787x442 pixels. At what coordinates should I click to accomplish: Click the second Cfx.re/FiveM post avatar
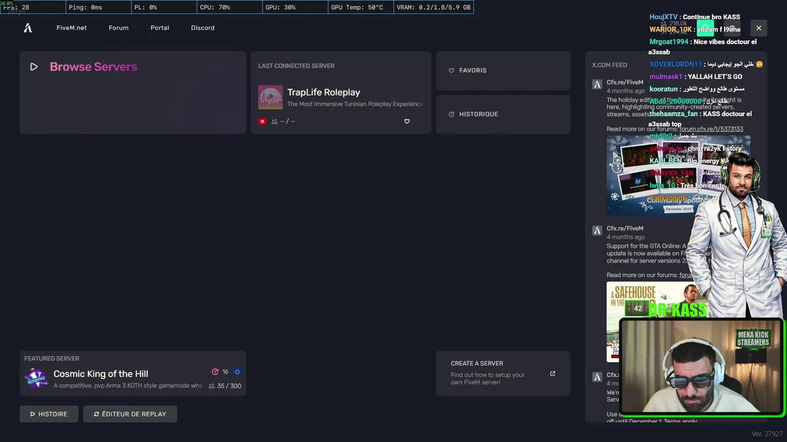(597, 231)
